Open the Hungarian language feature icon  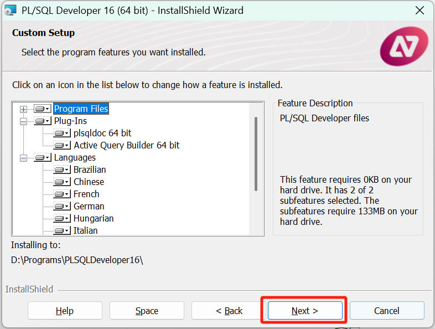click(62, 219)
